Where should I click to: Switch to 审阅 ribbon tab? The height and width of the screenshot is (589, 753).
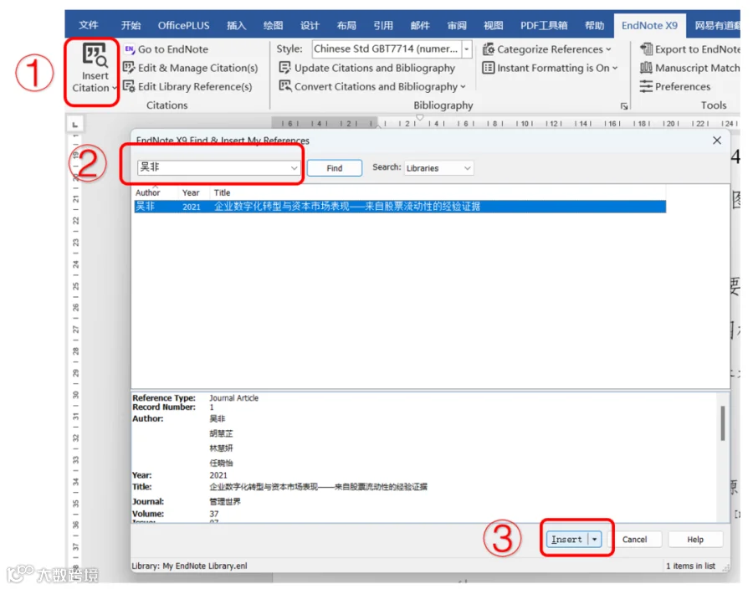(x=457, y=25)
